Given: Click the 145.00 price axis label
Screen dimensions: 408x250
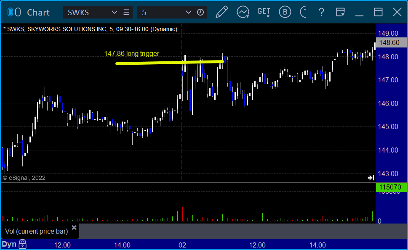Looking at the screenshot, I should pyautogui.click(x=388, y=127).
